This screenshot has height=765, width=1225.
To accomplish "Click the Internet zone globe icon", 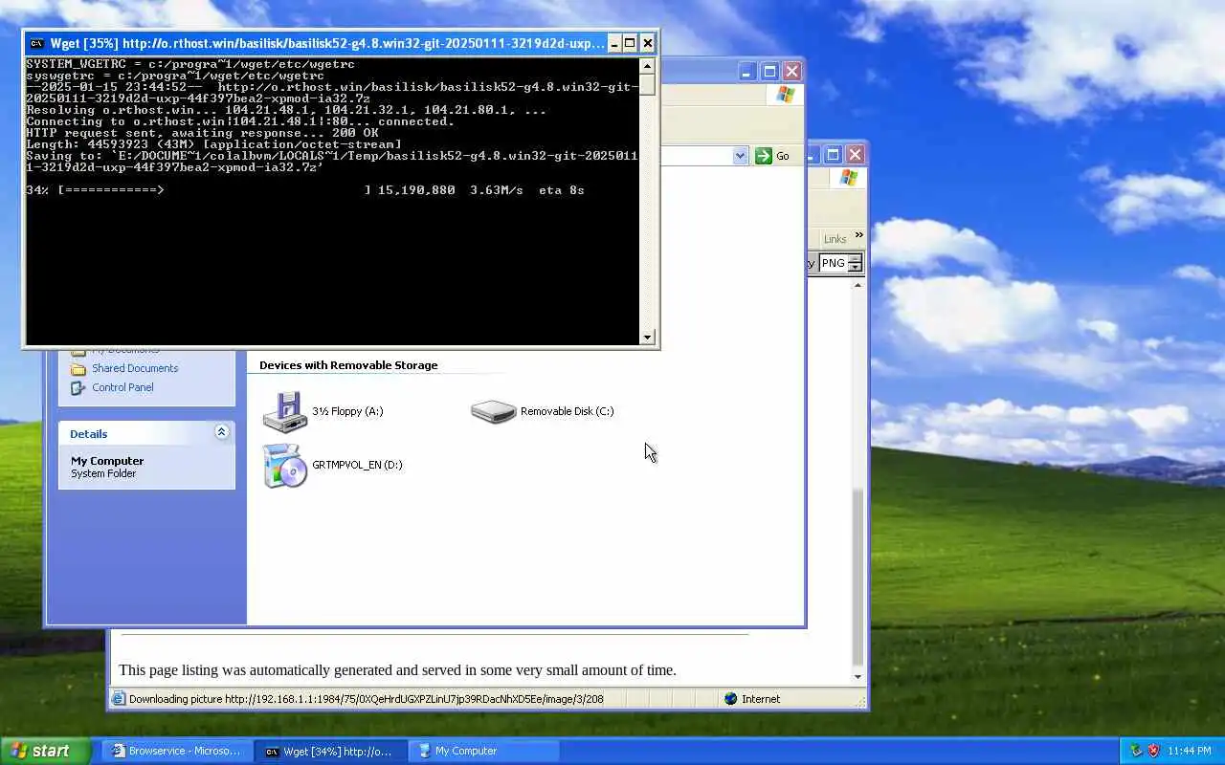I will (x=731, y=699).
